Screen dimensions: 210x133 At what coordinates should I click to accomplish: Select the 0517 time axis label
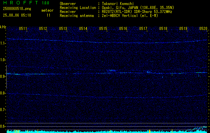(x=143, y=28)
